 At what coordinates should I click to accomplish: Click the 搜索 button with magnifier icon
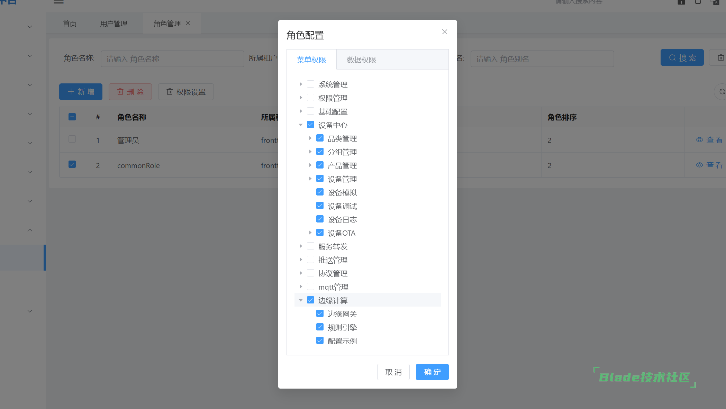click(x=682, y=58)
